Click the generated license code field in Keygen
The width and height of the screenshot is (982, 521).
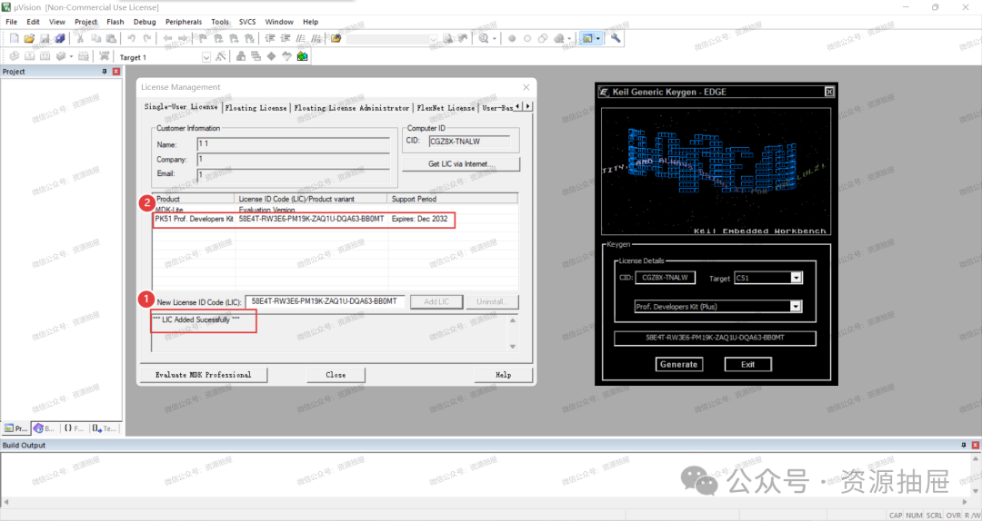(x=715, y=338)
